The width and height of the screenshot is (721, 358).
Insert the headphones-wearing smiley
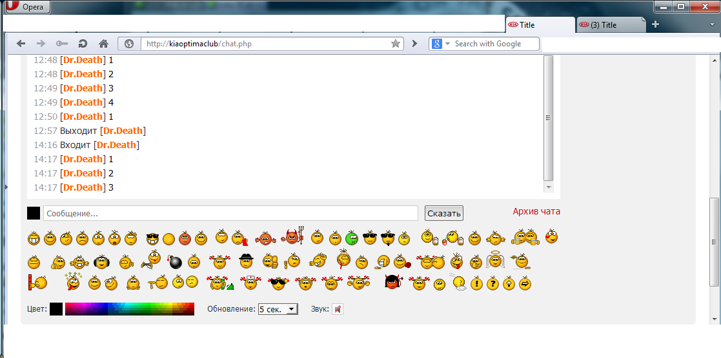click(x=101, y=262)
